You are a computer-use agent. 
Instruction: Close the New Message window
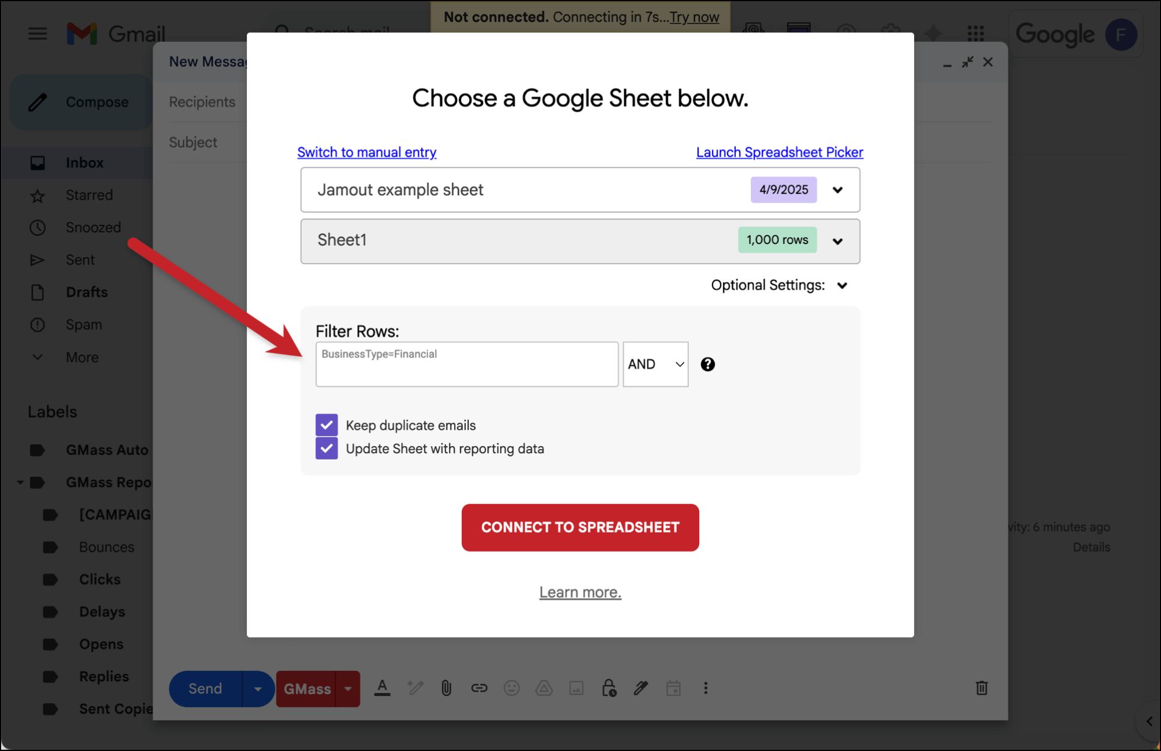click(x=988, y=62)
